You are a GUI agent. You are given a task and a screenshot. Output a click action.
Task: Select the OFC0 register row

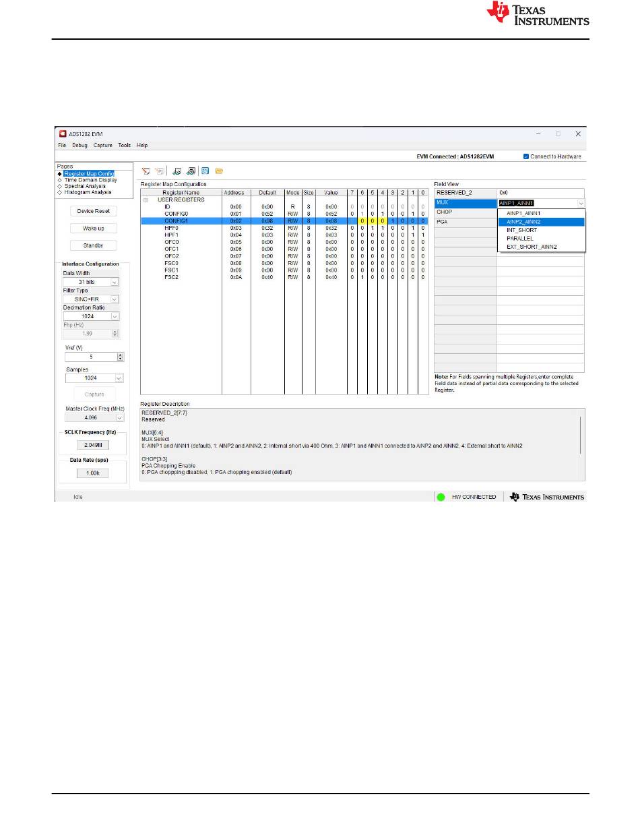[284, 241]
